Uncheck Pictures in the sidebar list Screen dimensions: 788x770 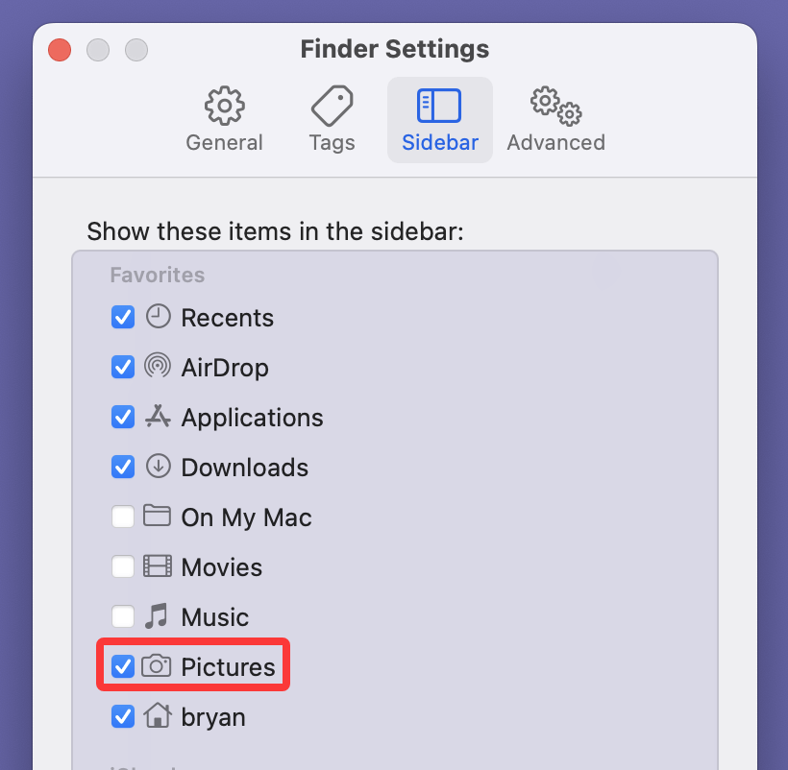[122, 665]
